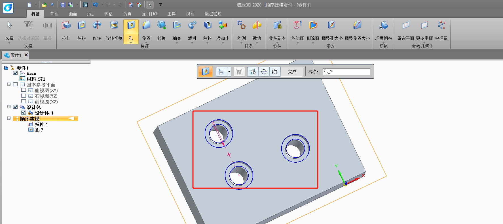
Task: Toggle the 基本参考平面 checkbox
Action: (x=15, y=84)
